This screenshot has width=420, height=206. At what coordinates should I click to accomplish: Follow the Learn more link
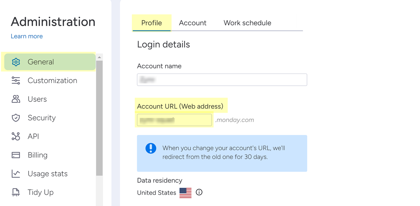[27, 36]
